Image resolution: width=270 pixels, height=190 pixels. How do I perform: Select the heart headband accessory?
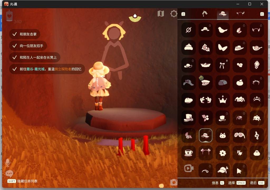pyautogui.click(x=206, y=153)
